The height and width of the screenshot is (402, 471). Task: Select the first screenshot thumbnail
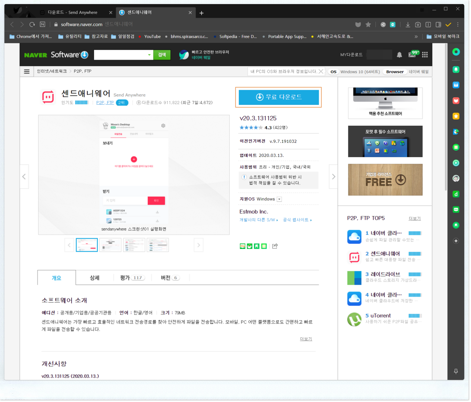coord(87,245)
